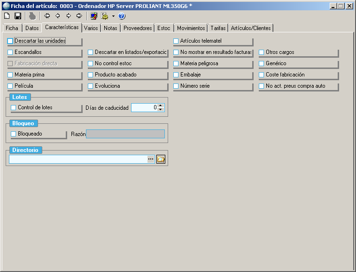The height and width of the screenshot is (272, 356).
Task: Create a new article record
Action: (x=7, y=16)
